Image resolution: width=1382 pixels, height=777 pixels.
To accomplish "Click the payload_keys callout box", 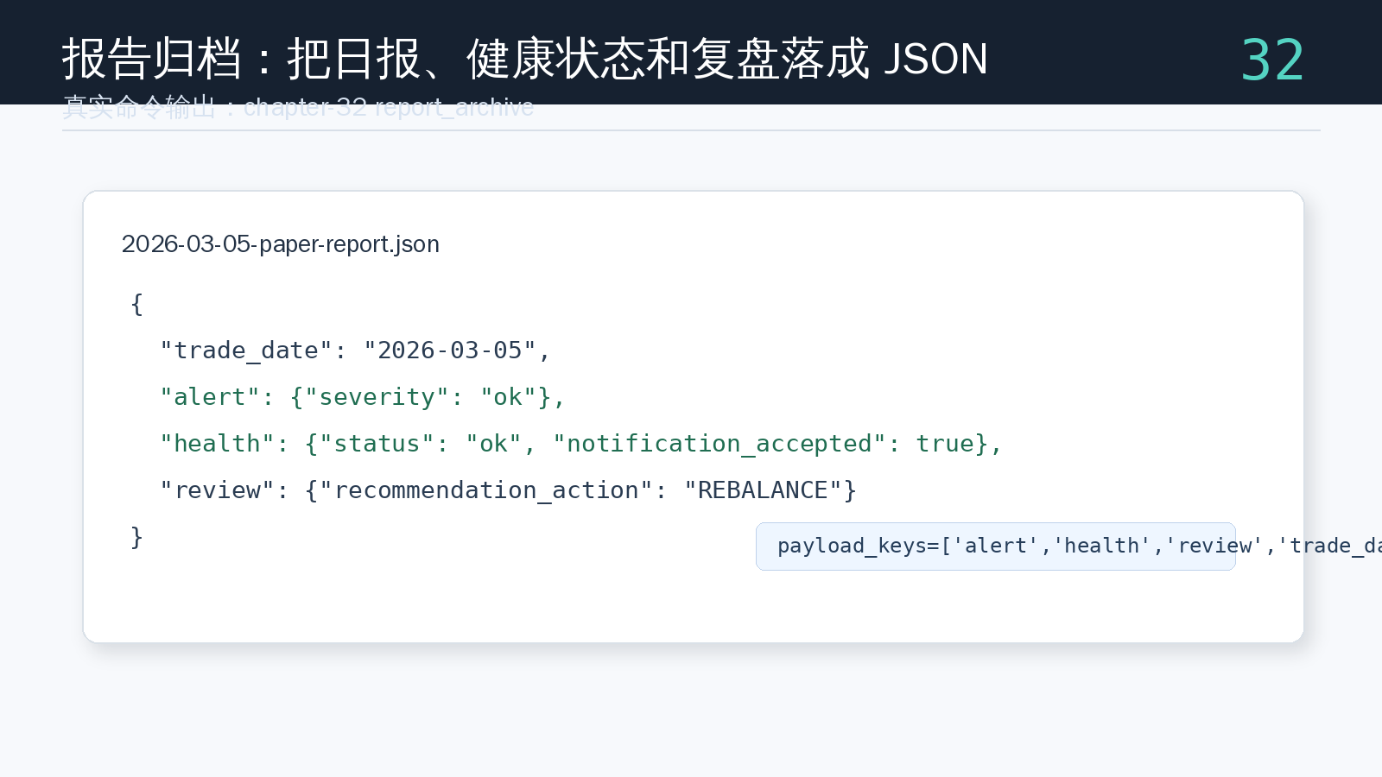I will click(996, 546).
